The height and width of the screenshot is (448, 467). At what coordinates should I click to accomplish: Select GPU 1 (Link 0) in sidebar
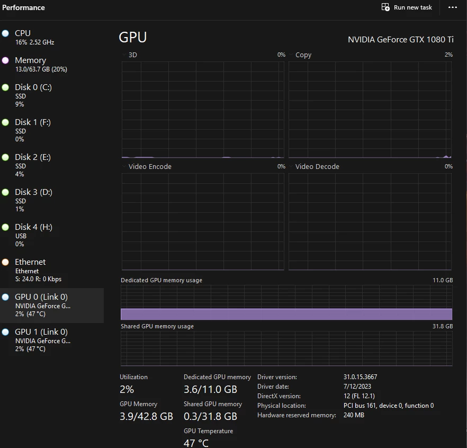point(52,340)
